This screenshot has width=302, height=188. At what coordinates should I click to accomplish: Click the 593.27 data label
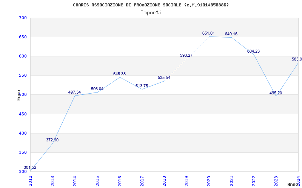(x=186, y=55)
